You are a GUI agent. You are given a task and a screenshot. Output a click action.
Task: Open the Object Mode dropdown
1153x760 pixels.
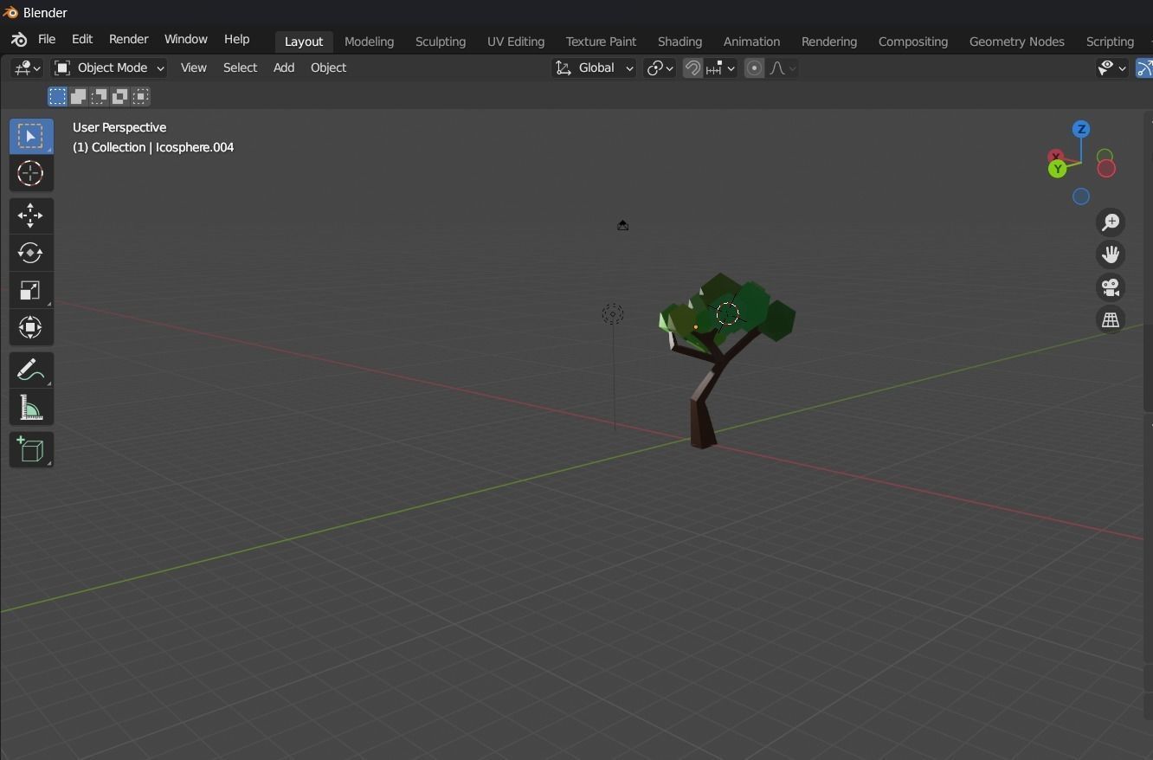click(109, 68)
